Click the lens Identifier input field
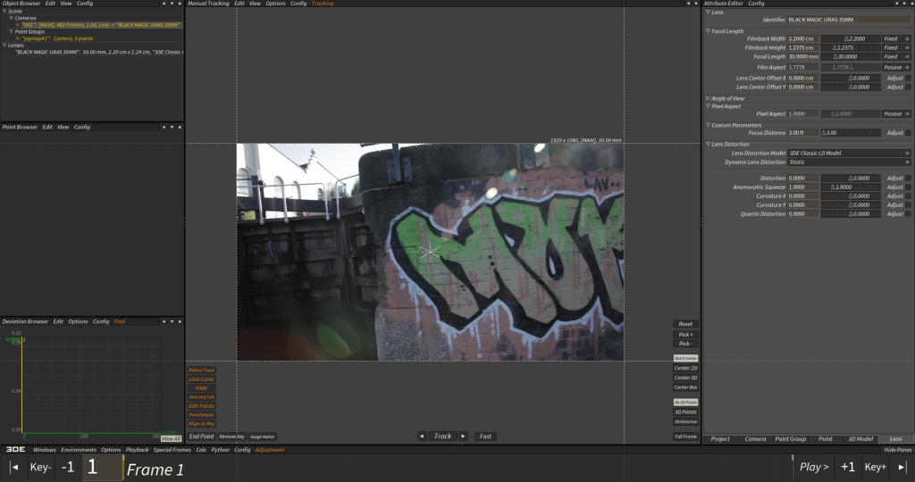Image resolution: width=915 pixels, height=482 pixels. tap(849, 20)
